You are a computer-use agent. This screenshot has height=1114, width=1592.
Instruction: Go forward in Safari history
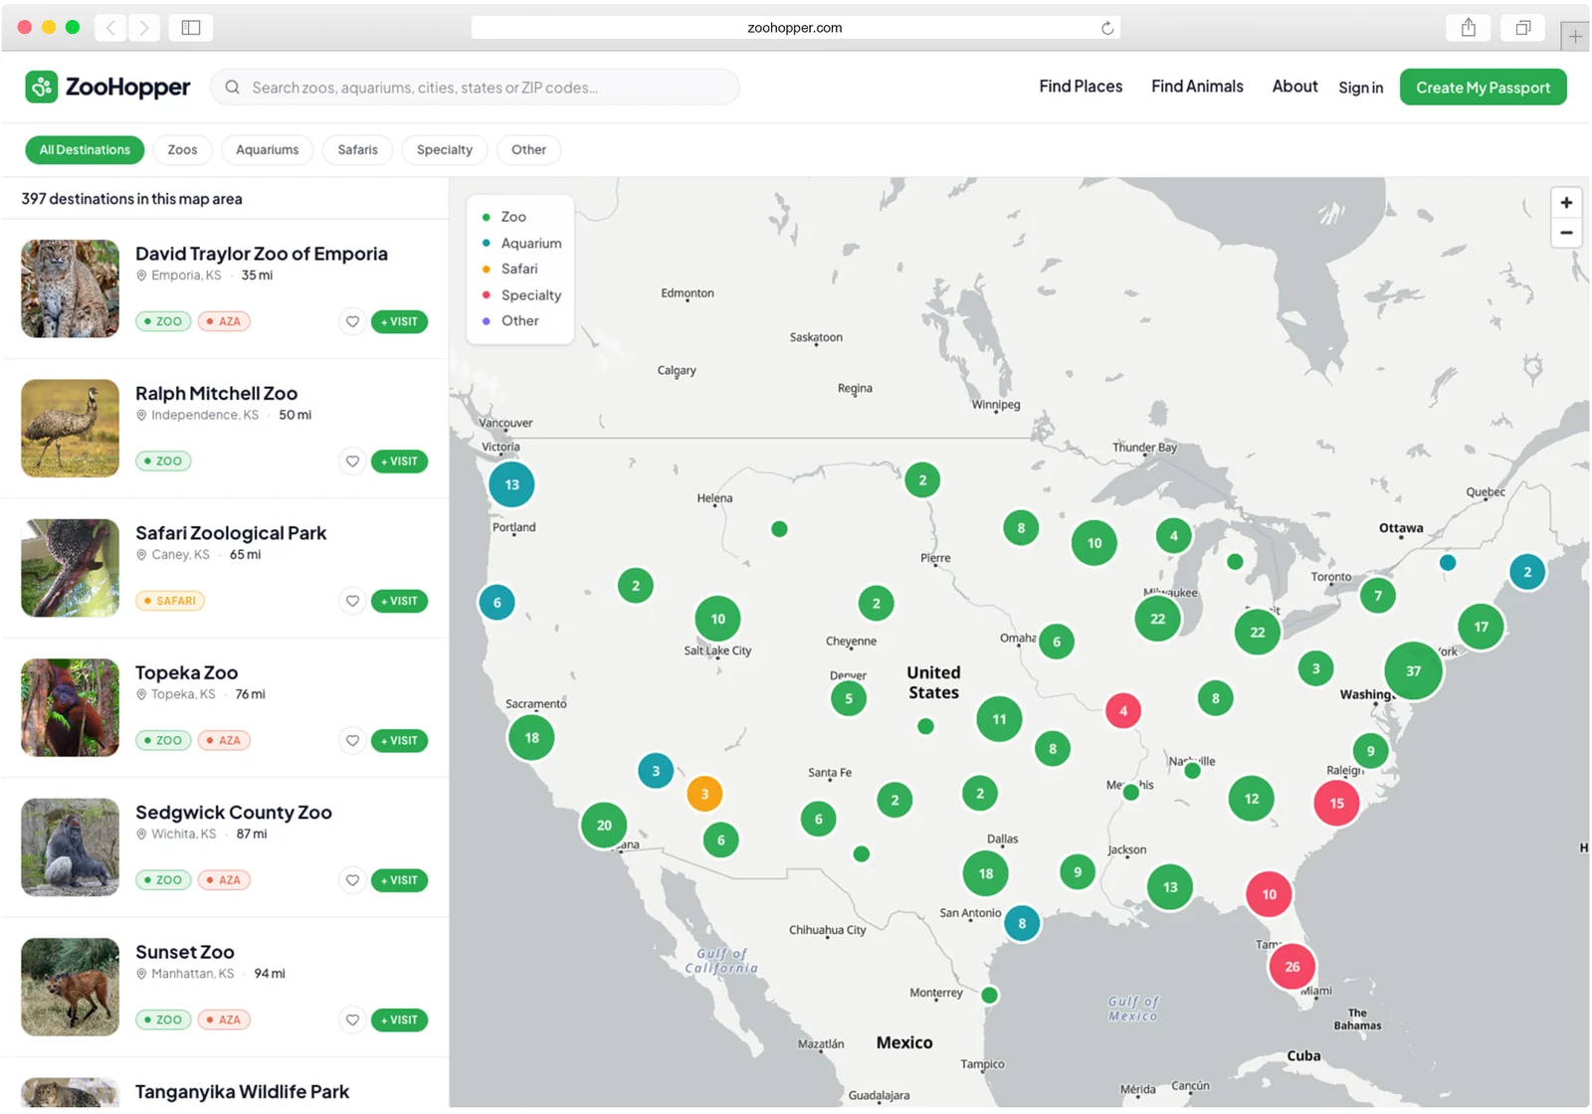click(144, 28)
